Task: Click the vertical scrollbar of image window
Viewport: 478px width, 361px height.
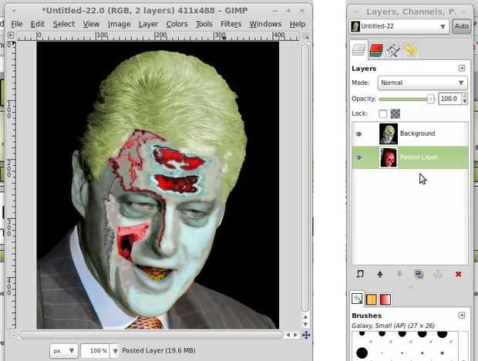Action: point(305,177)
